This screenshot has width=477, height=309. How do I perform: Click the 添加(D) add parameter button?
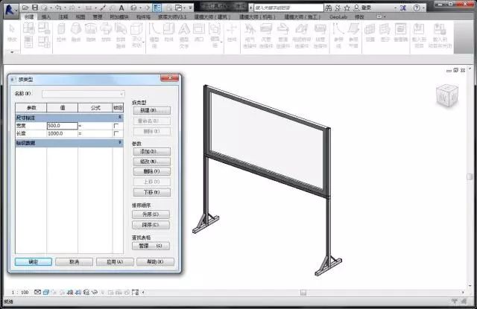[152, 151]
